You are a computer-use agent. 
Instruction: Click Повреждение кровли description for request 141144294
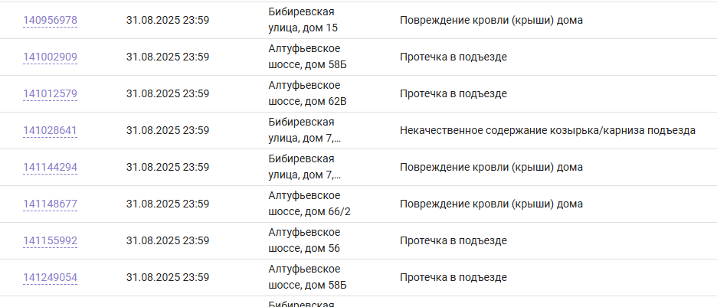[x=491, y=167]
